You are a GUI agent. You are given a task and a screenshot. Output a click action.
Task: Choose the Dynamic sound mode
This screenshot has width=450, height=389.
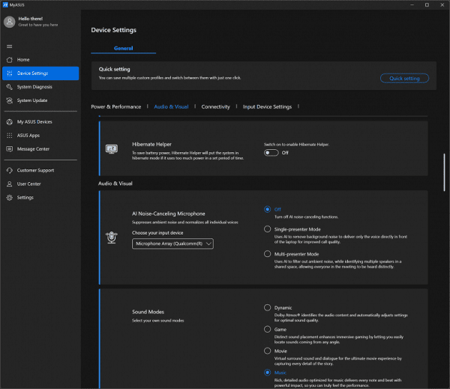pos(268,307)
